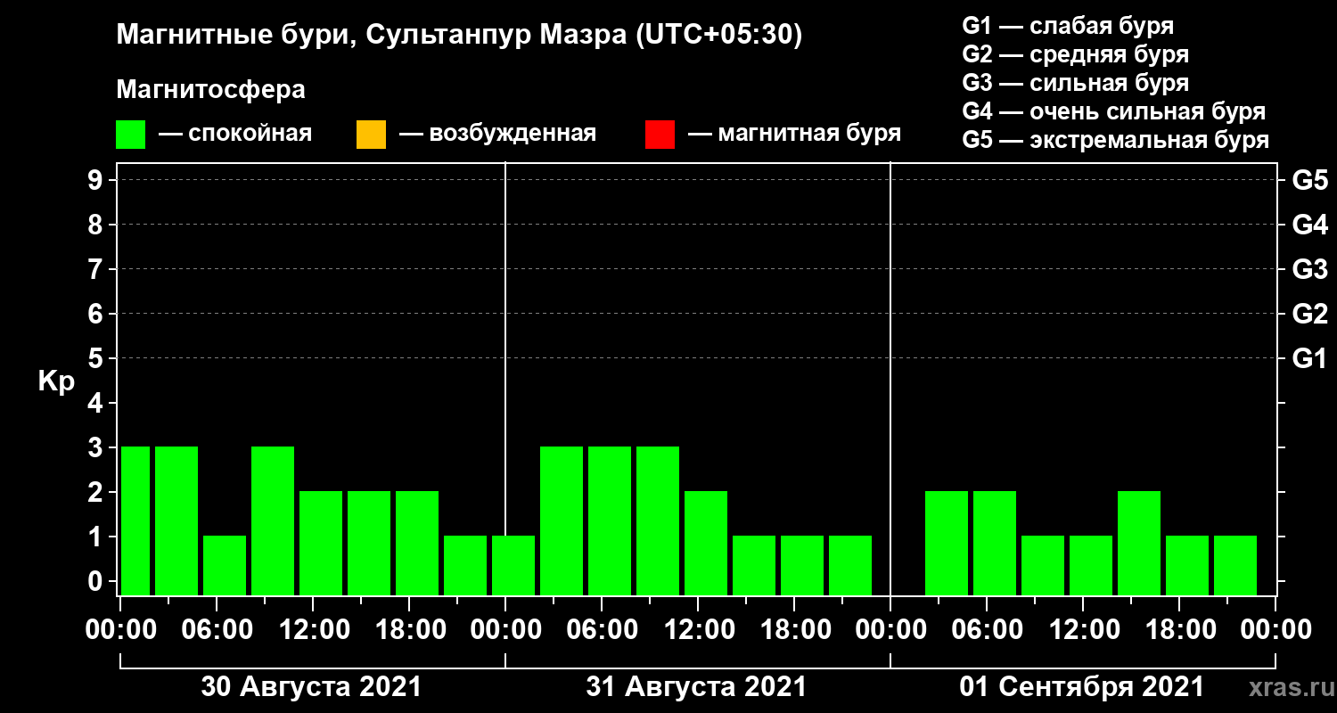Click the 'Kp' y-axis title
The width and height of the screenshot is (1337, 713).
point(56,381)
